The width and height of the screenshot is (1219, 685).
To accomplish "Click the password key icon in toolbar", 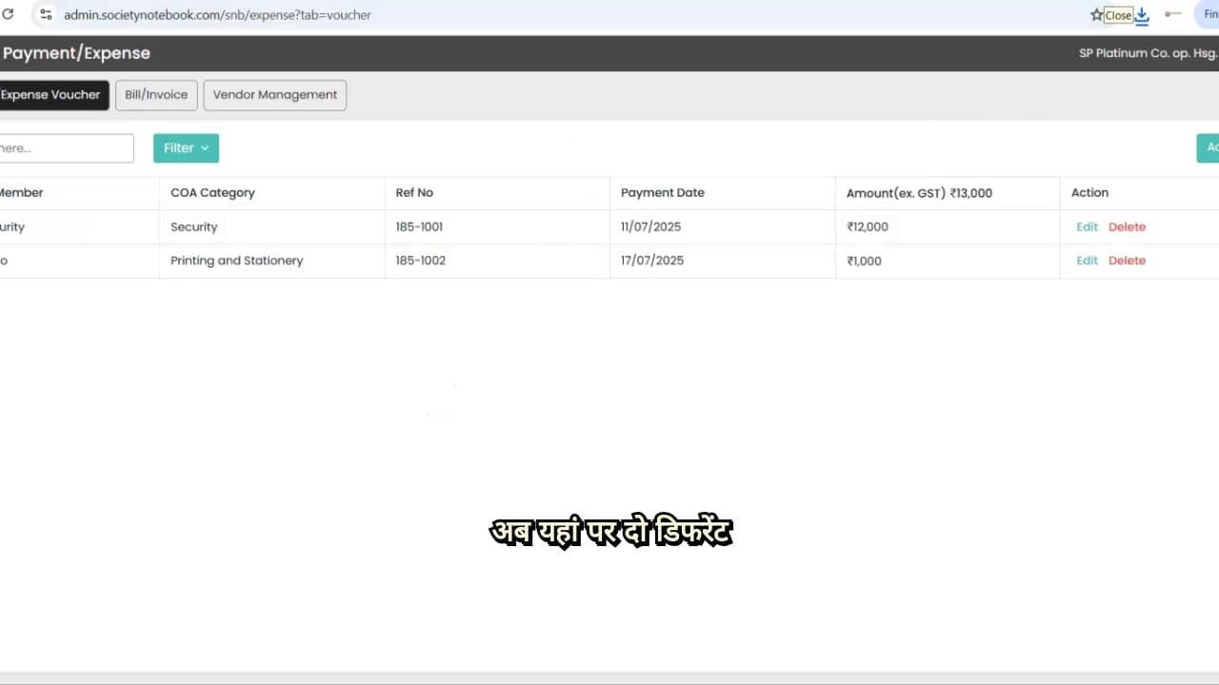I will coord(1172,14).
